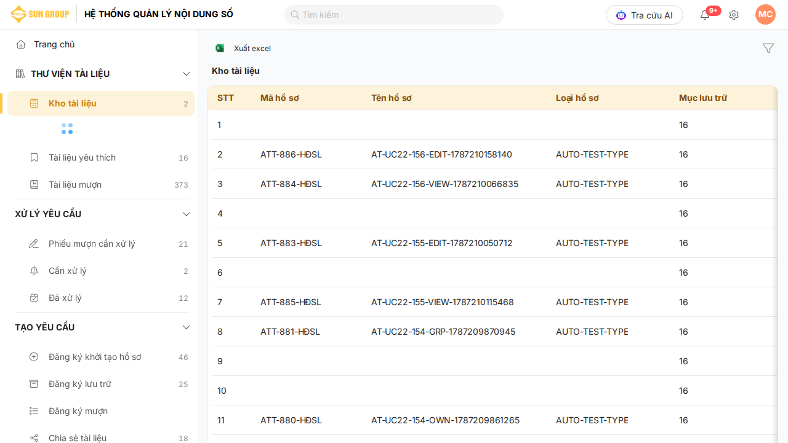This screenshot has width=788, height=443.
Task: Select record ATT-881-HĐSL
Action: coord(290,332)
